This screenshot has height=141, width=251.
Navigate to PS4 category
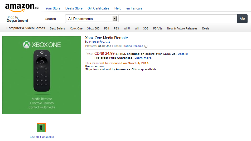point(107,28)
